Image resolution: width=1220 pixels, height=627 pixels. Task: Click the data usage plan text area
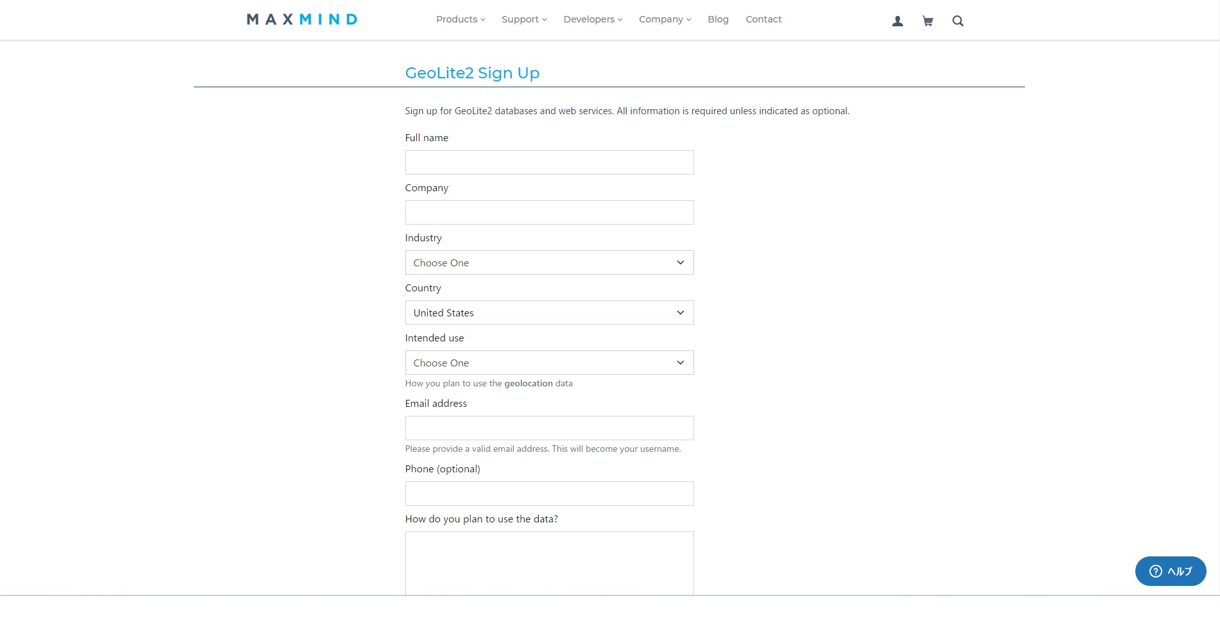[549, 563]
